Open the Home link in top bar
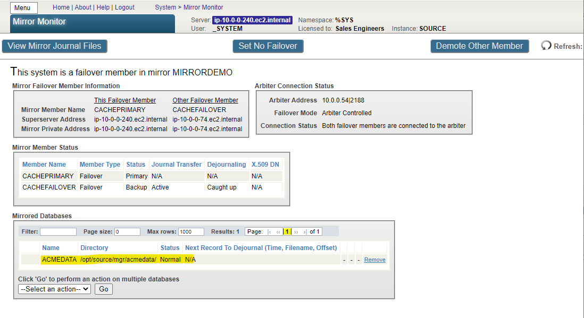 click(x=61, y=7)
